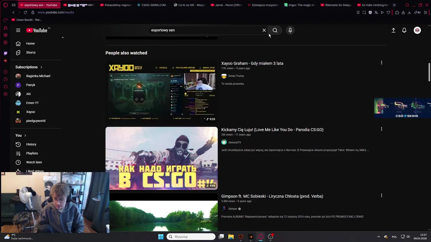Open the account avatar menu
The width and height of the screenshot is (431, 242).
[x=417, y=30]
